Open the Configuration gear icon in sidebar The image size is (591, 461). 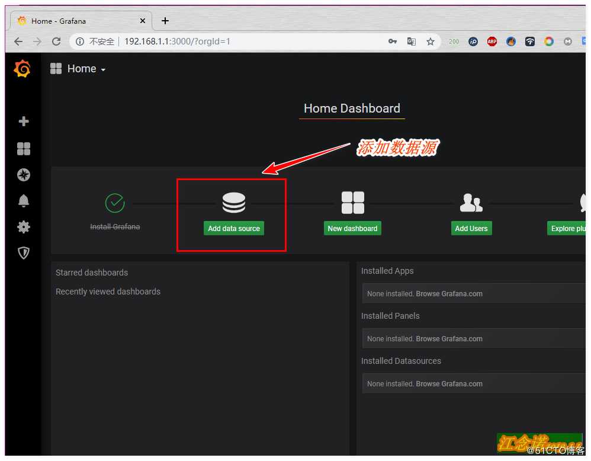pos(24,227)
